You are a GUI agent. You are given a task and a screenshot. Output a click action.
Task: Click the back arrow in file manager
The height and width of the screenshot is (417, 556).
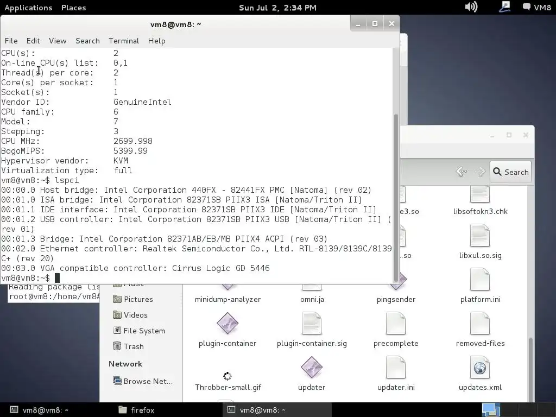point(461,172)
